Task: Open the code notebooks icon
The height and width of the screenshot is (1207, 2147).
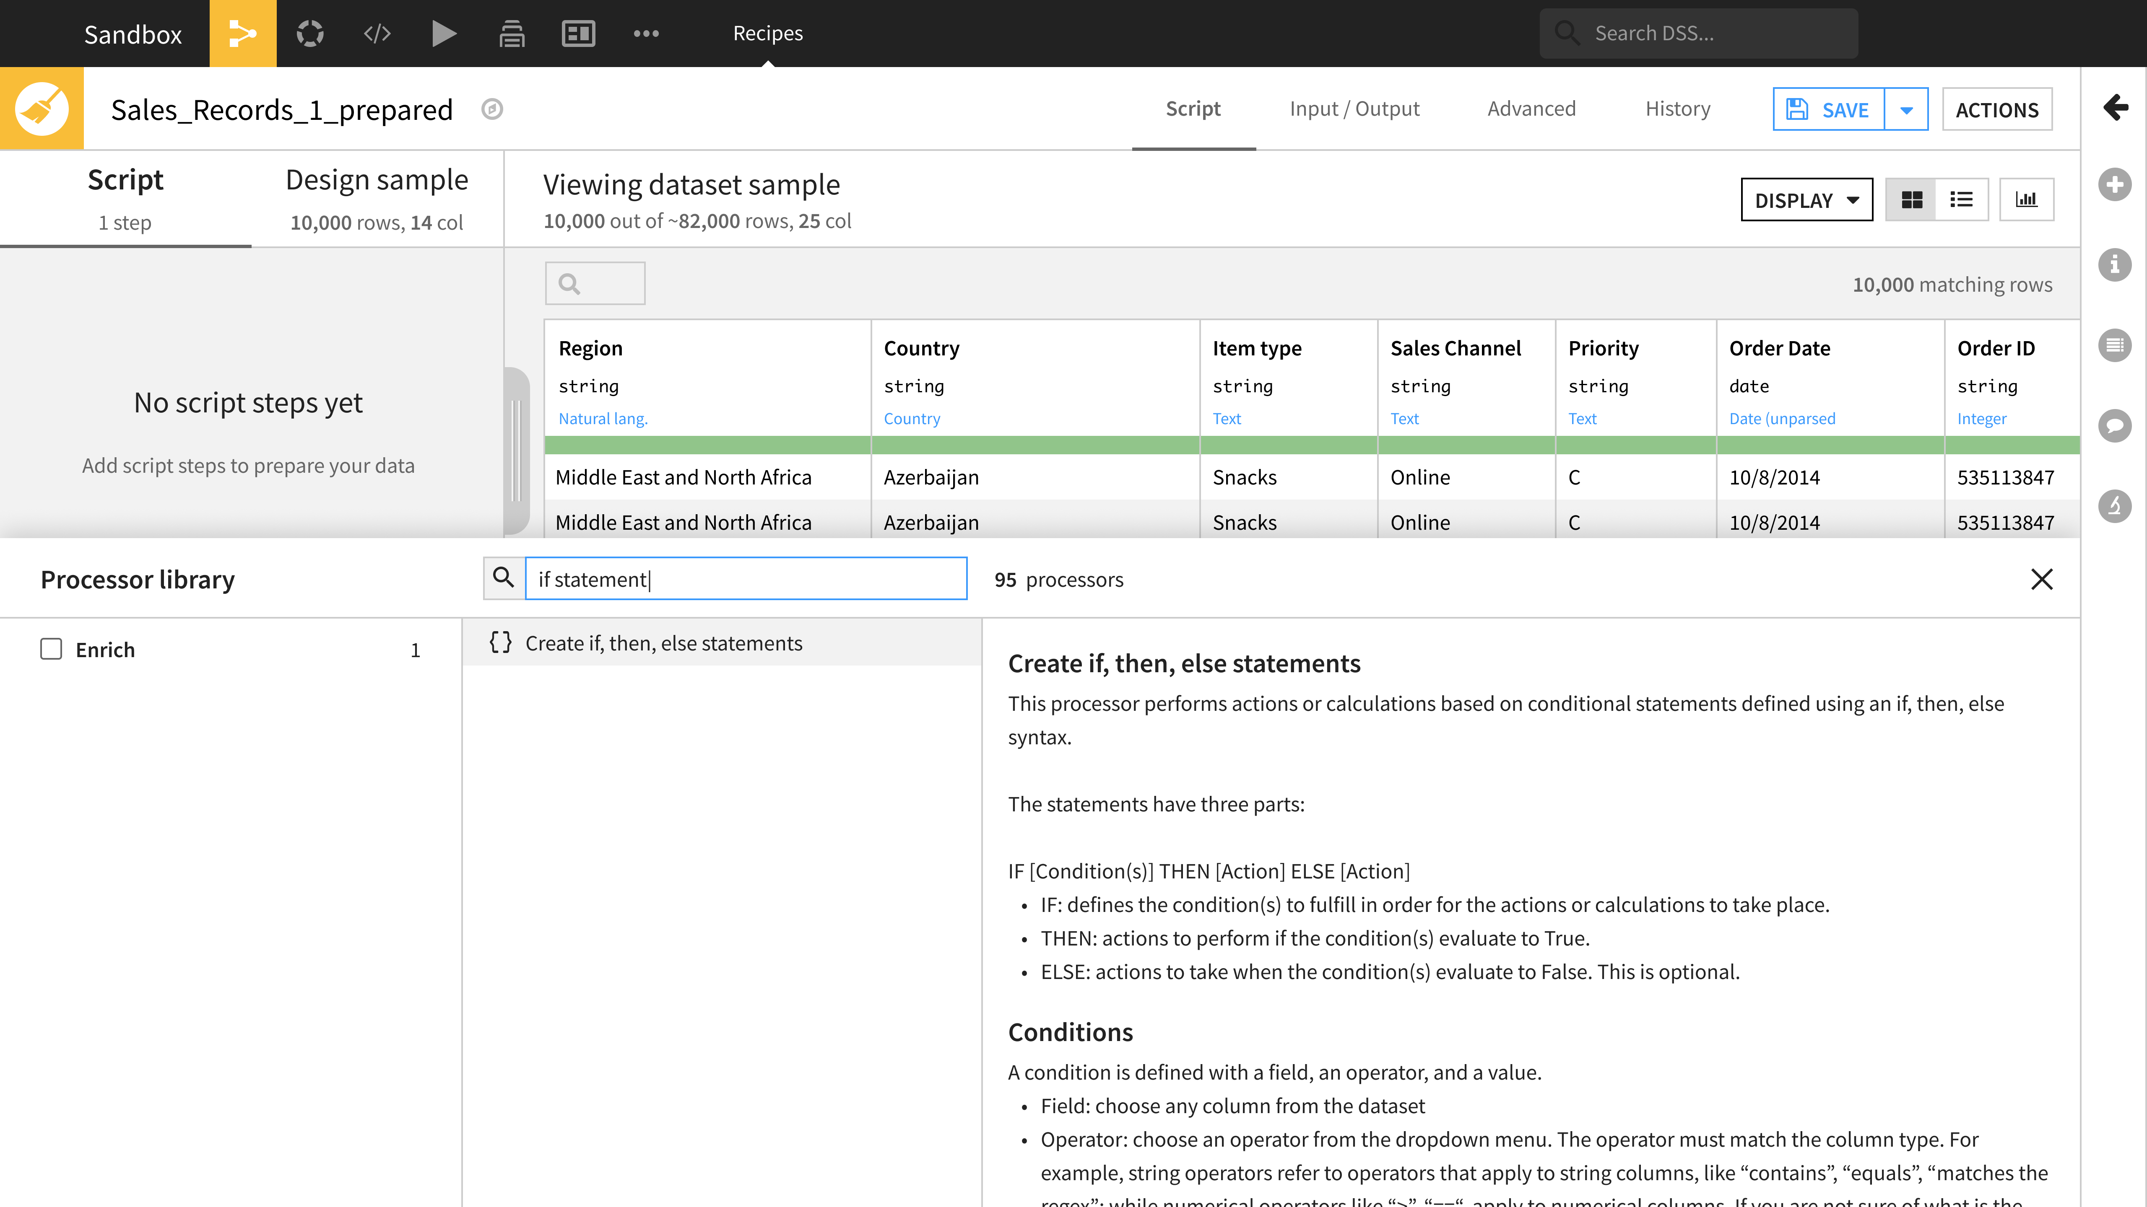Action: pos(377,34)
